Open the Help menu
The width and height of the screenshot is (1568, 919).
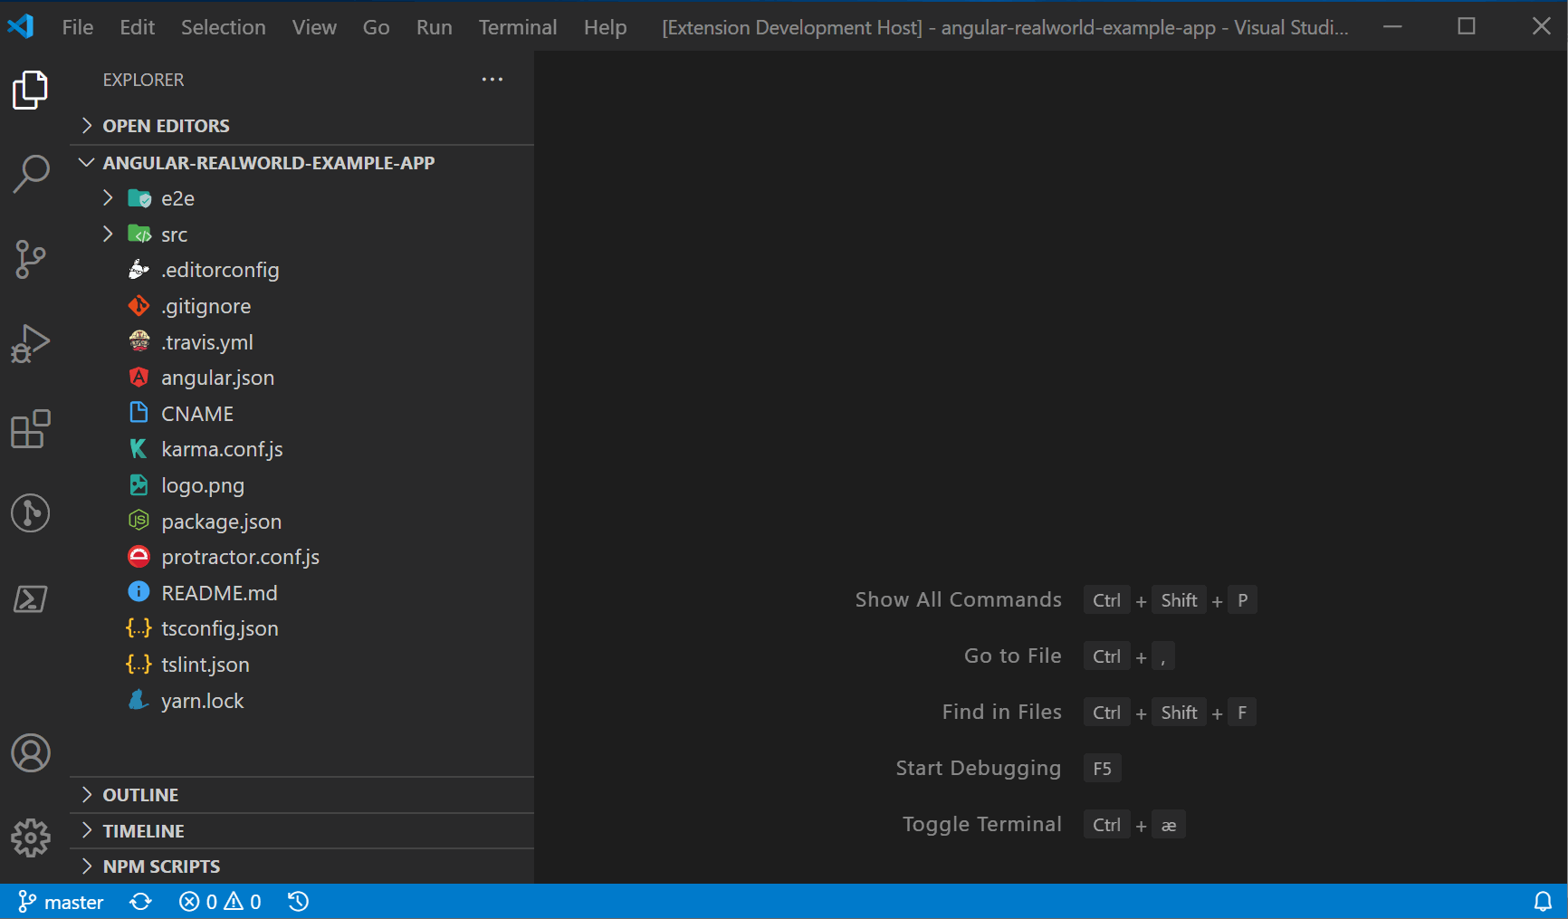[x=605, y=27]
